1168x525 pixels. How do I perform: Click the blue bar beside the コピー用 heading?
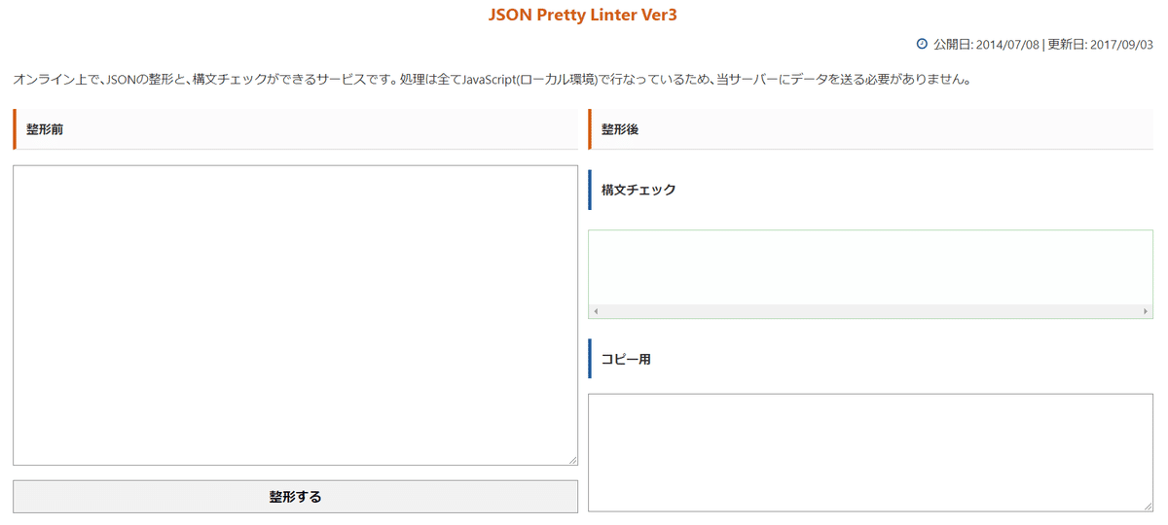[x=590, y=359]
